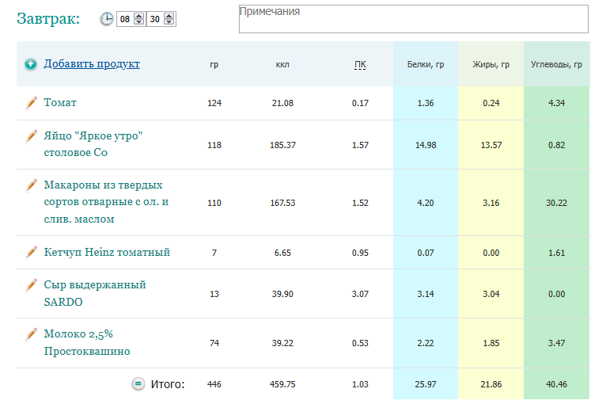Screen dimensions: 591x404
Task: Select ketchup calories value 6.65
Action: point(282,253)
